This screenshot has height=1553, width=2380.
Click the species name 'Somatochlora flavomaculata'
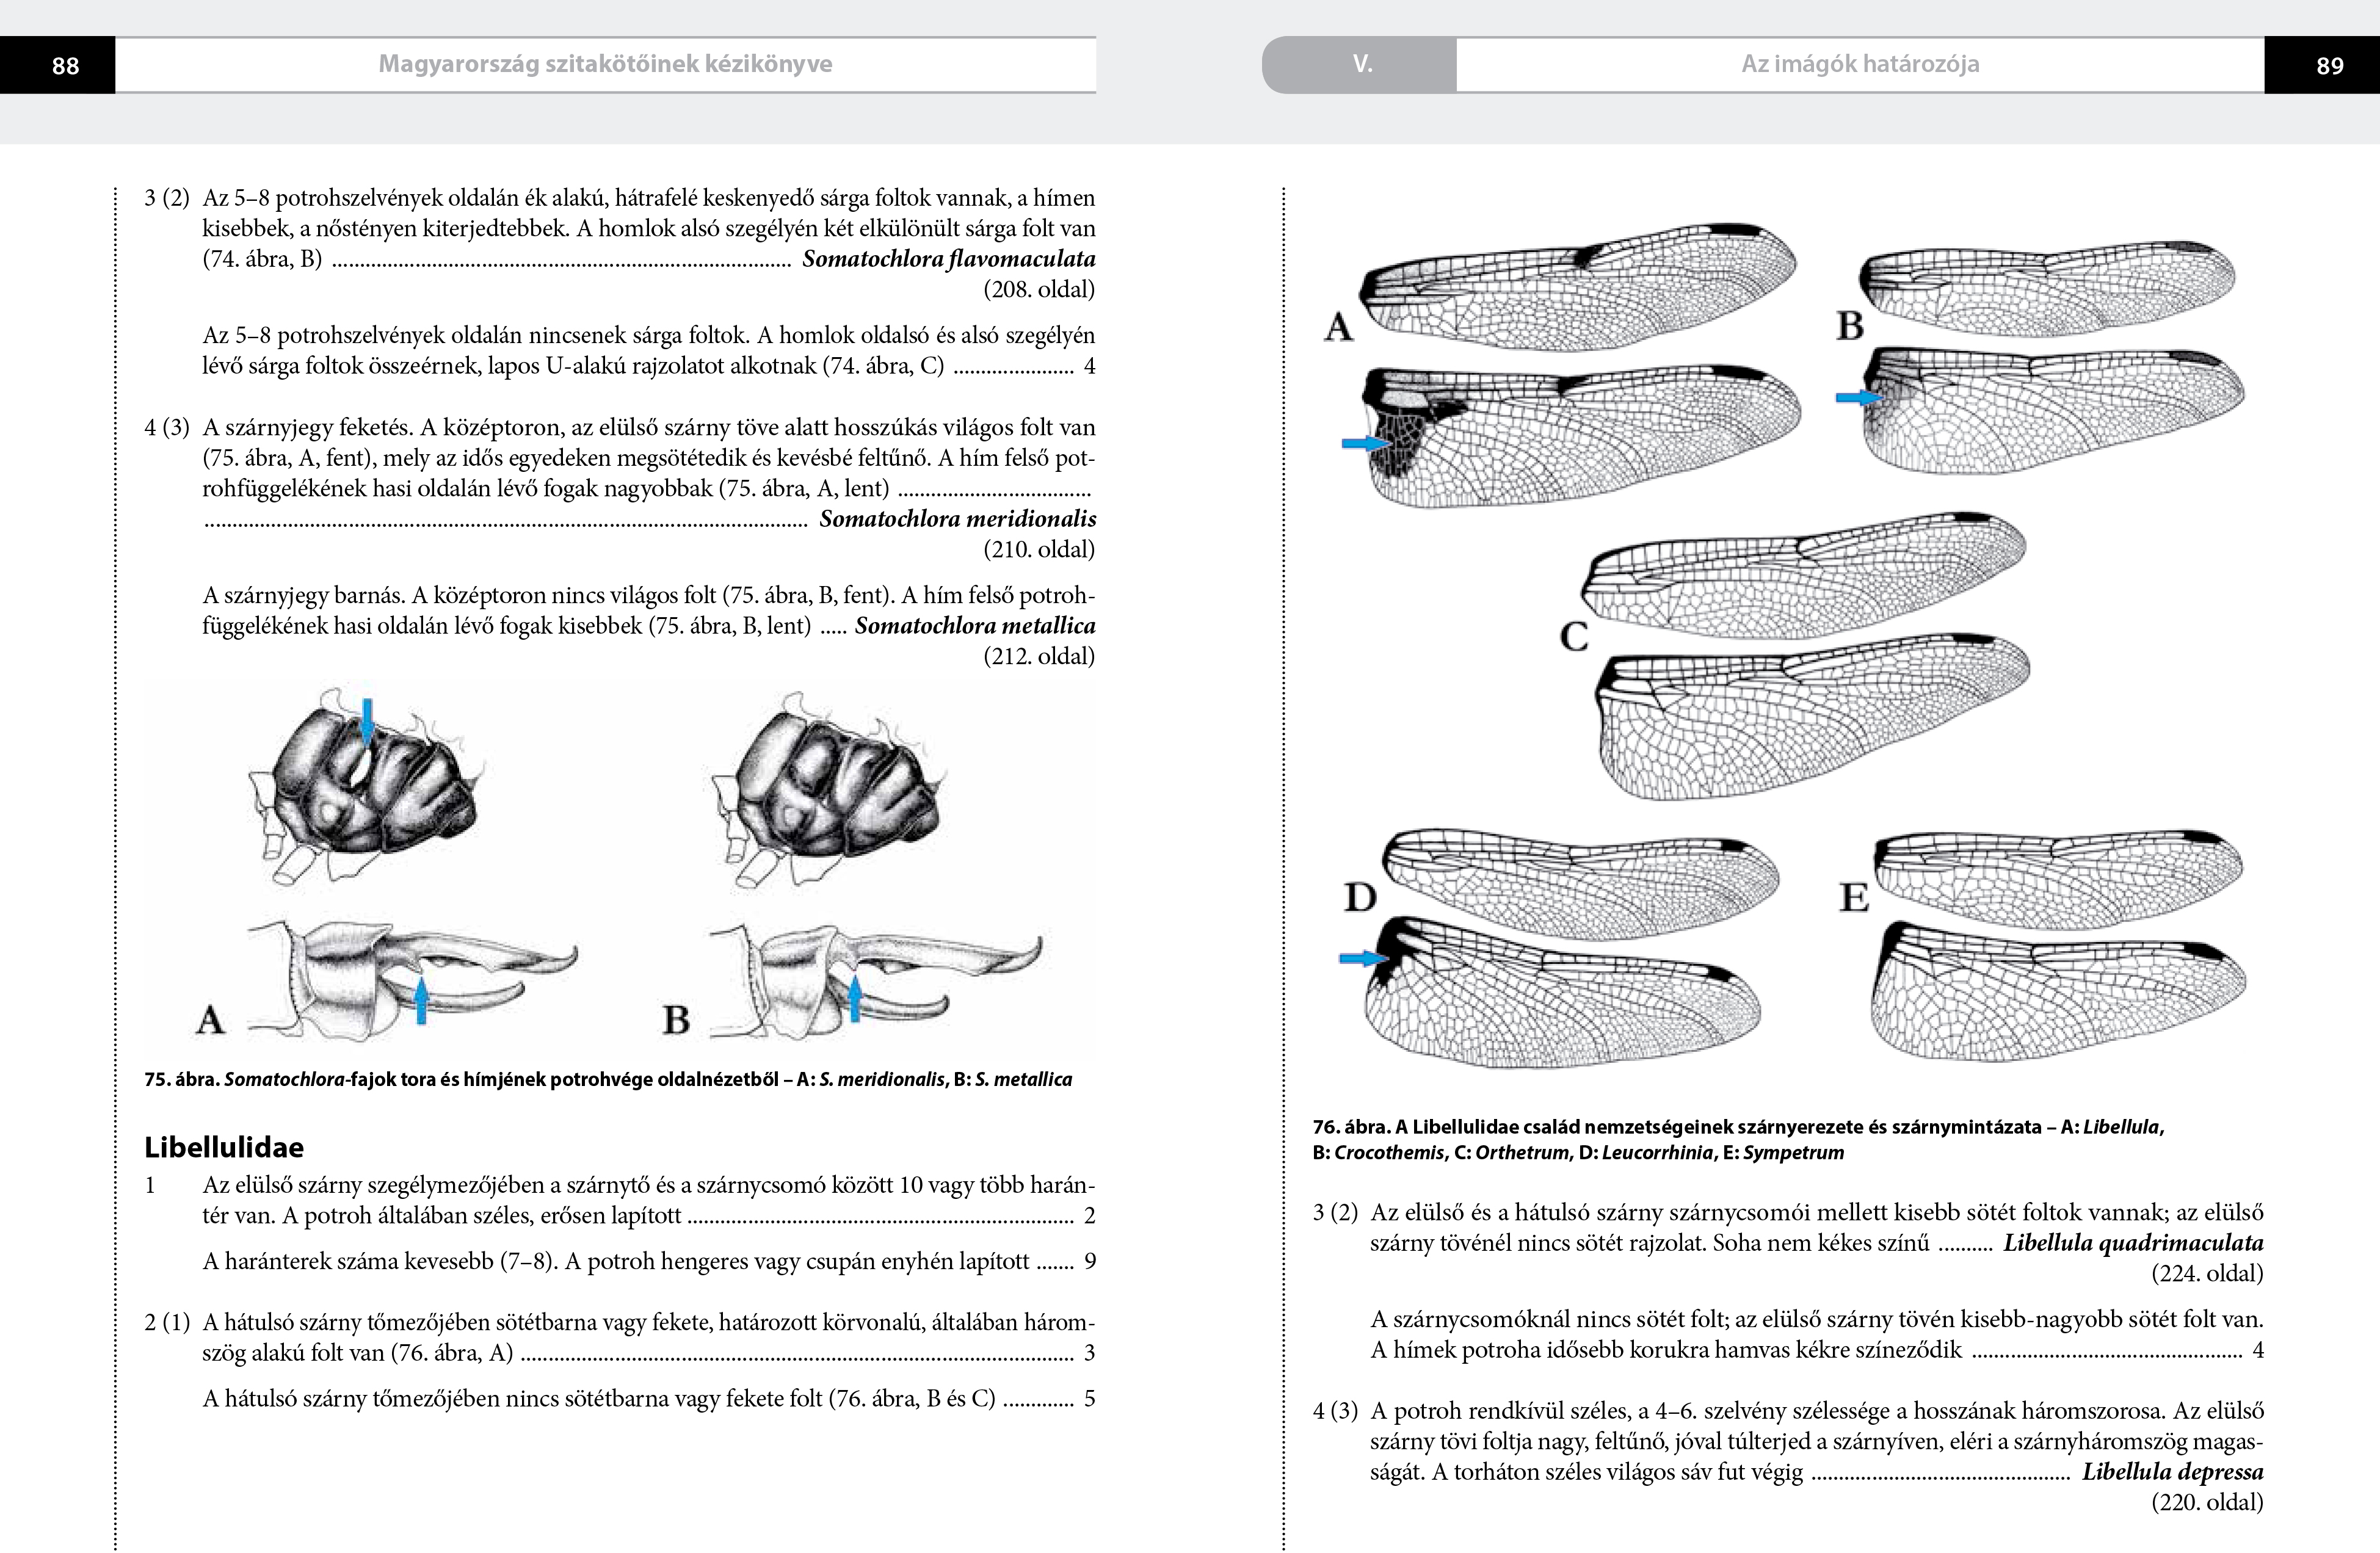[948, 259]
